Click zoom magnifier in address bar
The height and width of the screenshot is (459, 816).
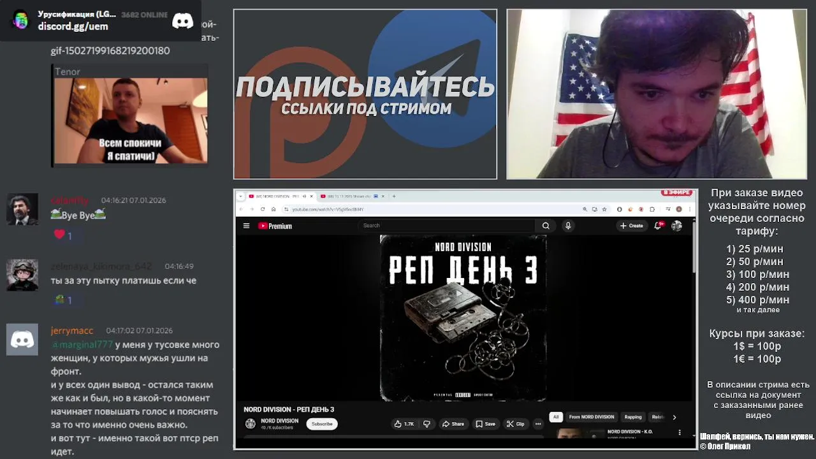pyautogui.click(x=585, y=209)
